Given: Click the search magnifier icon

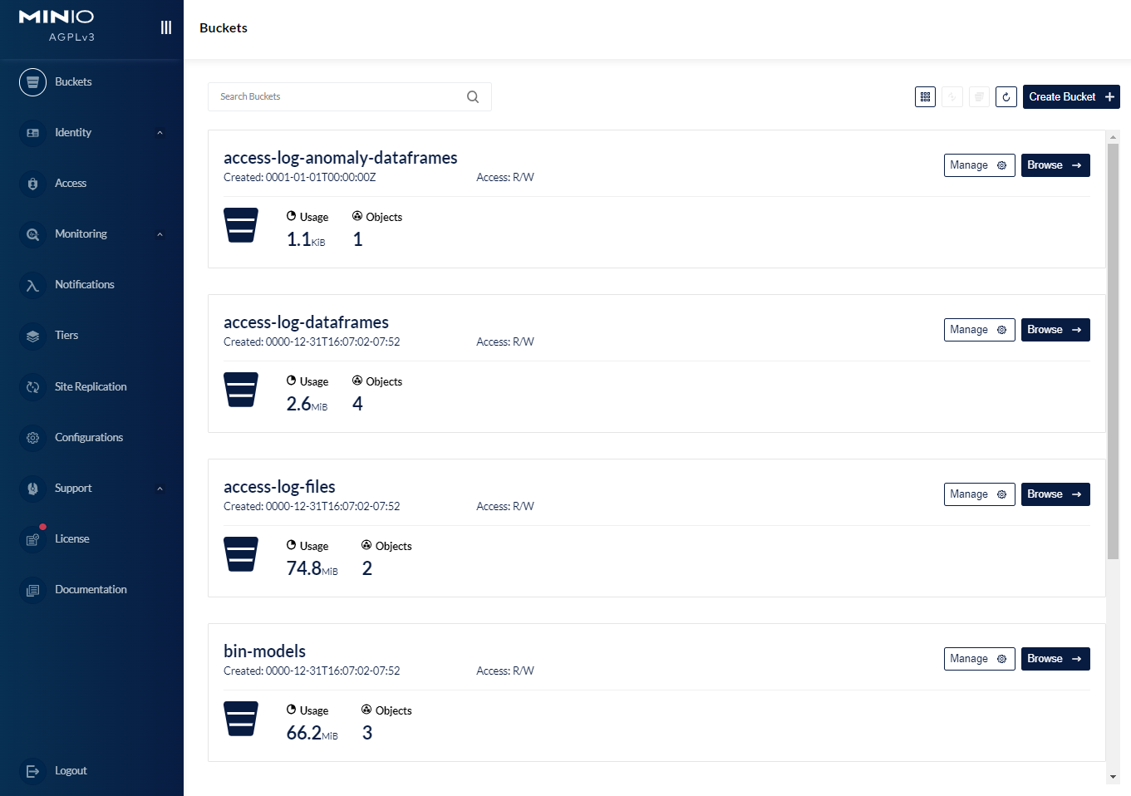Looking at the screenshot, I should pos(473,97).
